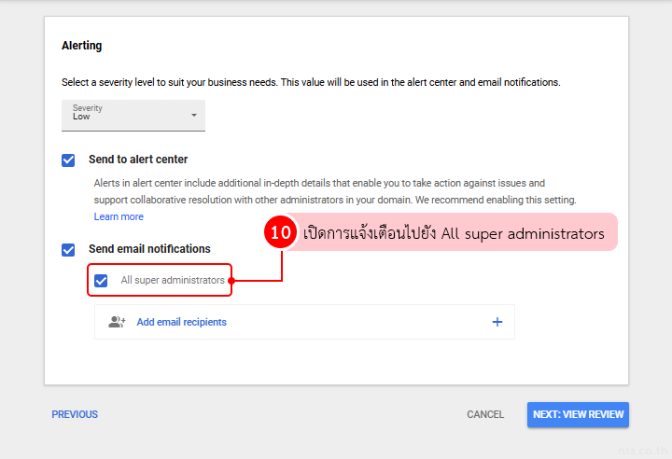This screenshot has width=672, height=459.
Task: Click the Severity dropdown arrow
Action: 194,116
